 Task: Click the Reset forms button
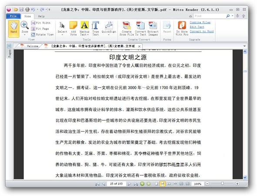tap(167, 27)
